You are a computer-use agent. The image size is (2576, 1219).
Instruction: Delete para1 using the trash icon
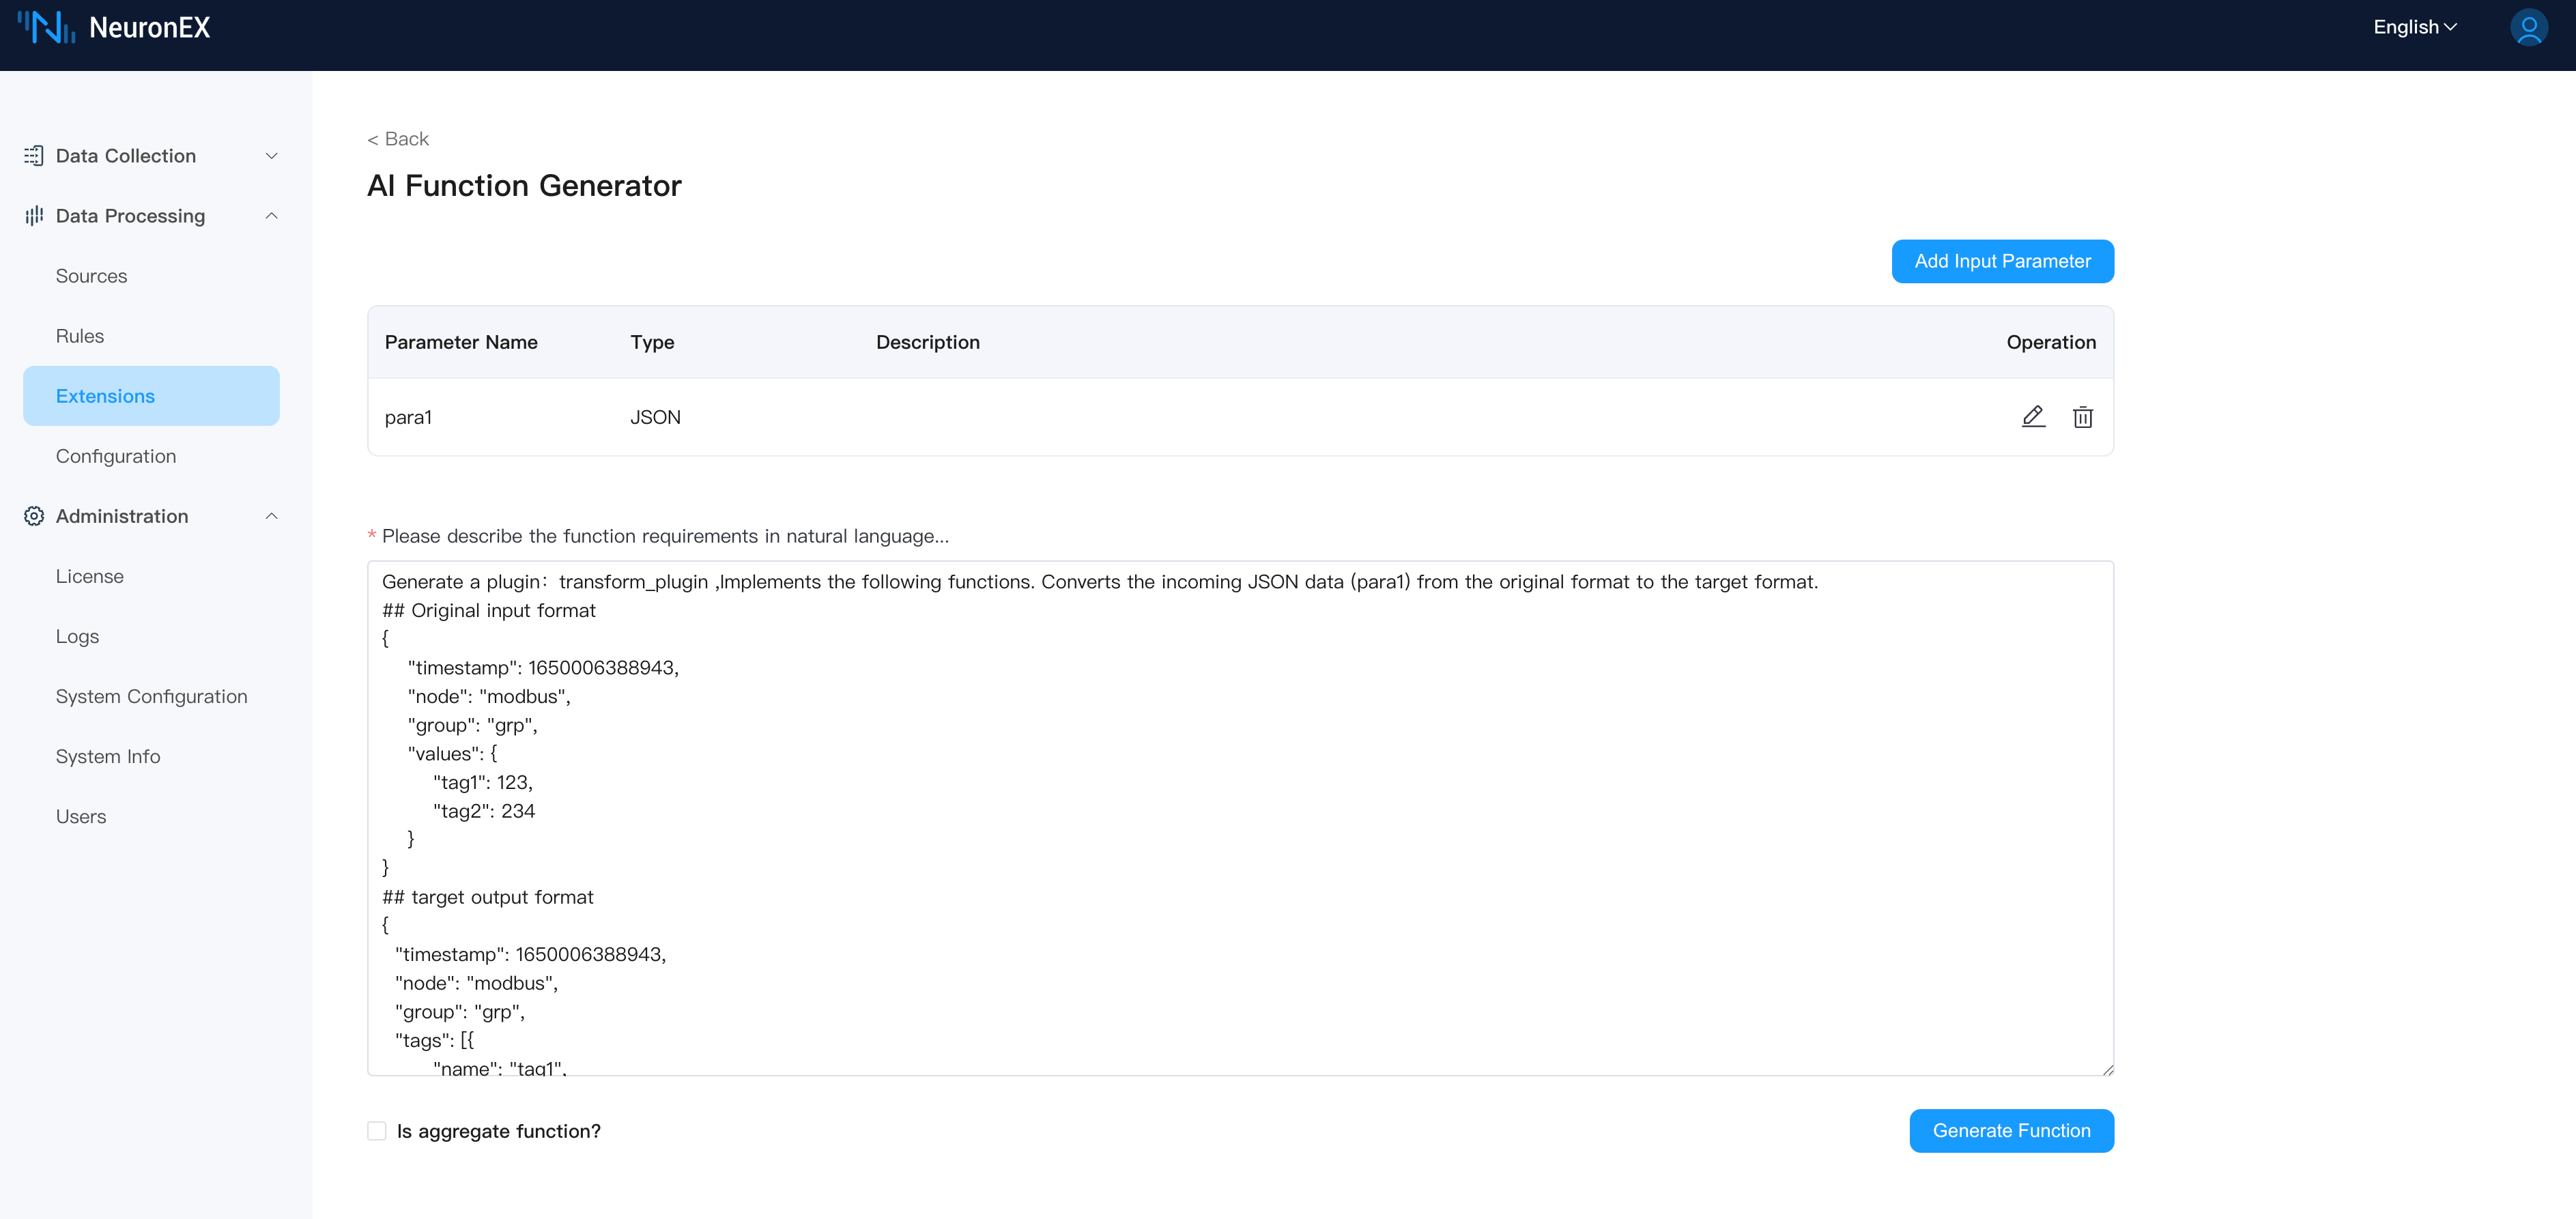coord(2082,417)
